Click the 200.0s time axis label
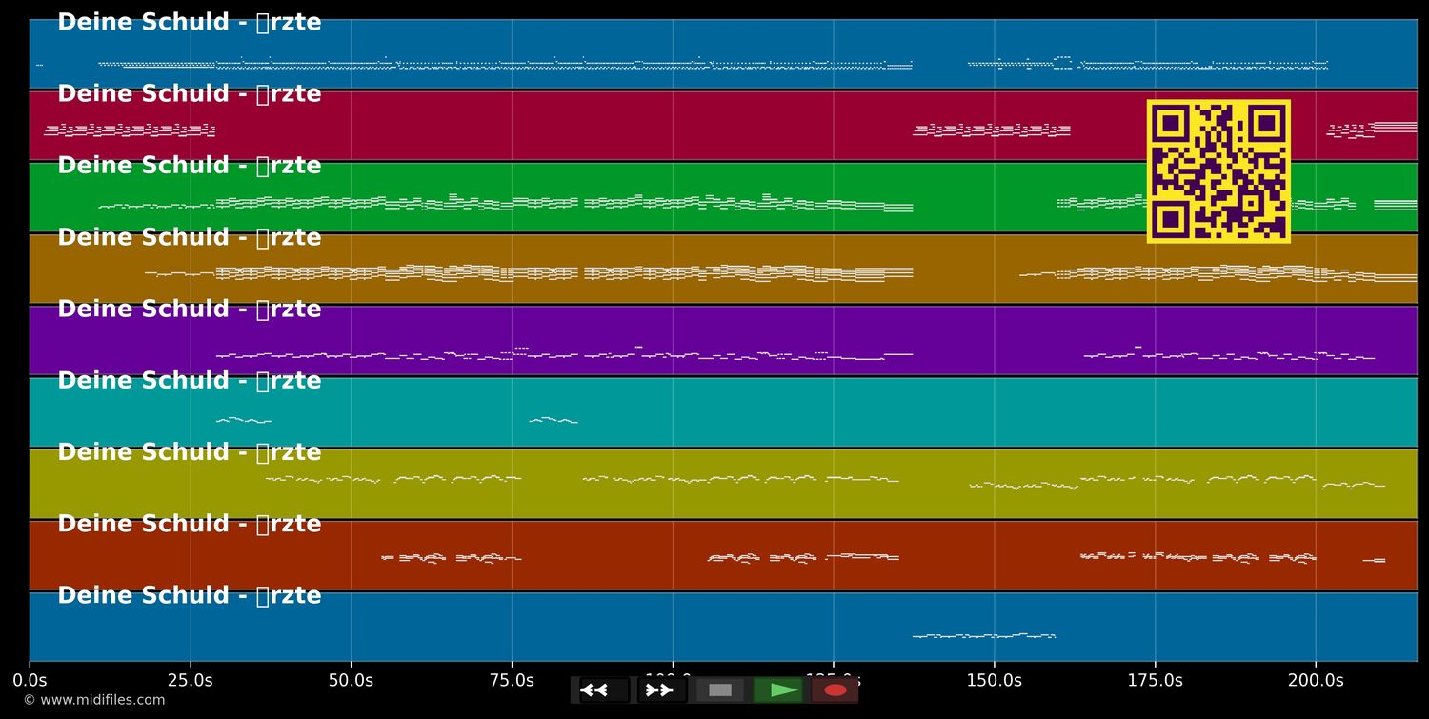The height and width of the screenshot is (719, 1429). [x=1316, y=681]
